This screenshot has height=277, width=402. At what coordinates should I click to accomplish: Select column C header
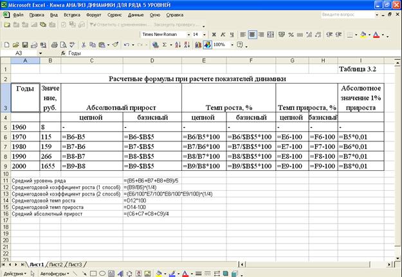coord(91,60)
